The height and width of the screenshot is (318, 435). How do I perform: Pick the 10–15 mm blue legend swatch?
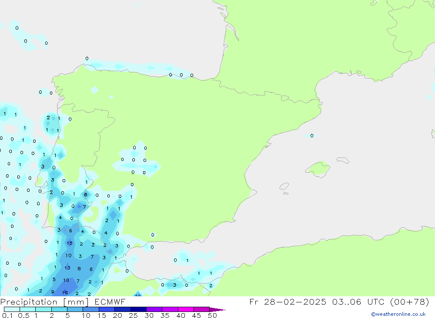click(91, 309)
